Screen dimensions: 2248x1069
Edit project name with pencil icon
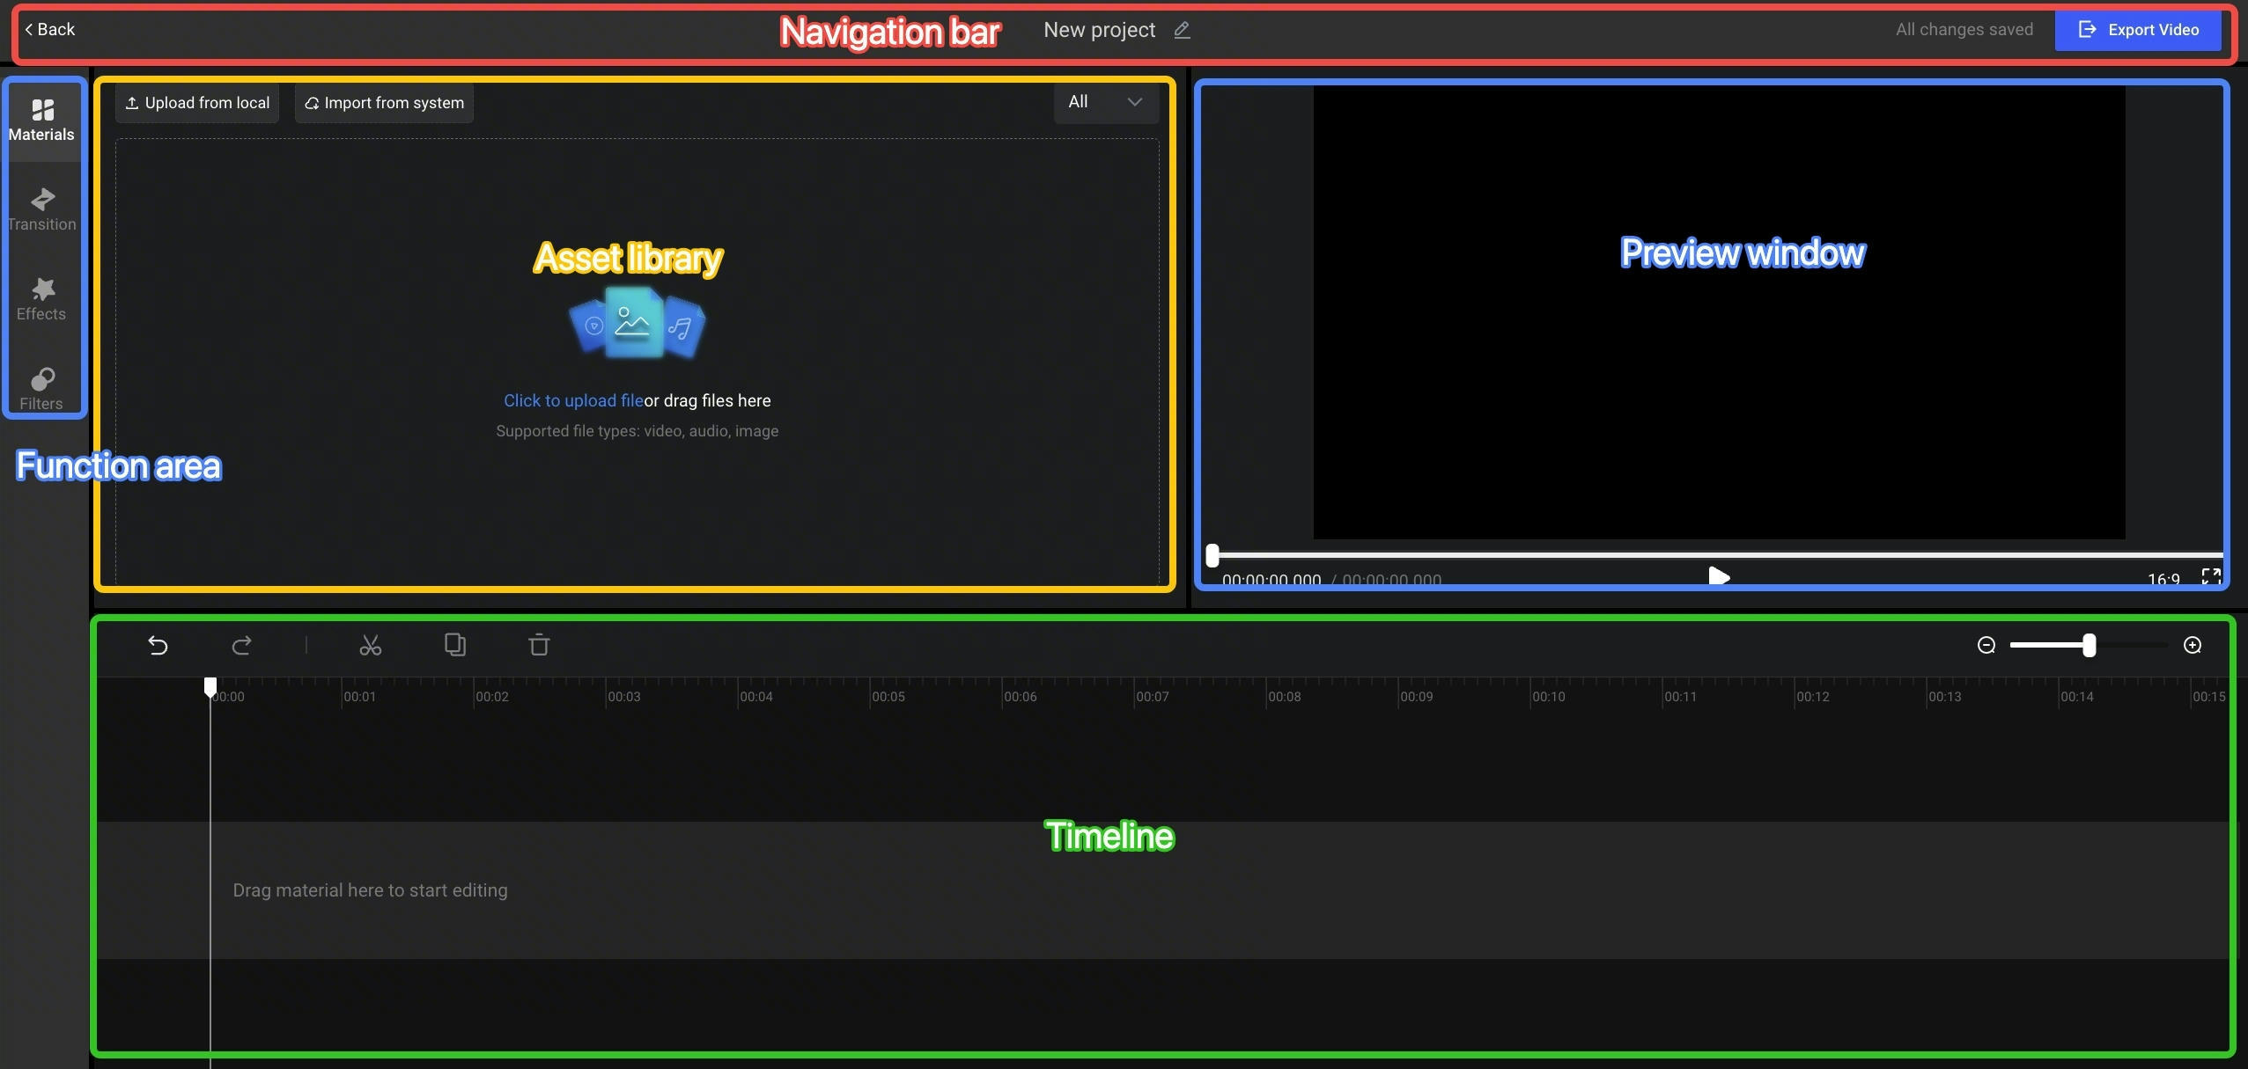coord(1182,30)
